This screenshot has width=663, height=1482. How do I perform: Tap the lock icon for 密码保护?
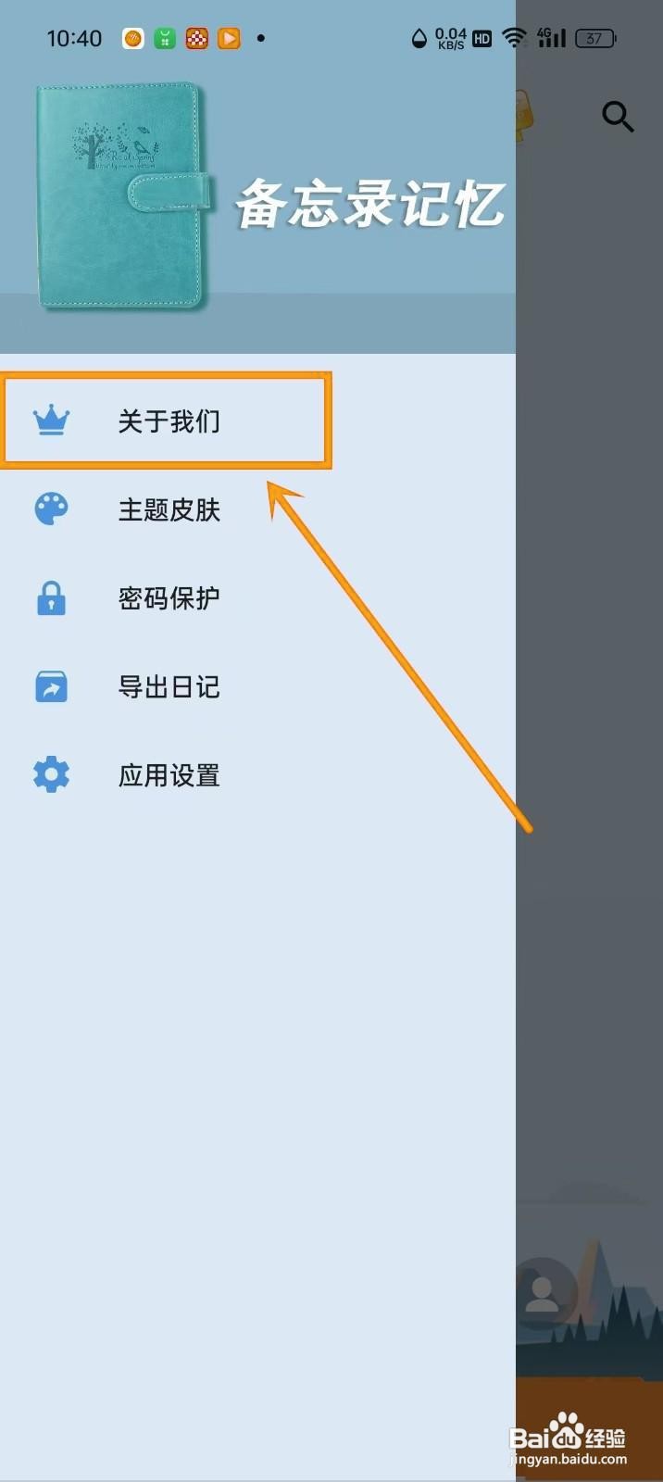(x=51, y=598)
